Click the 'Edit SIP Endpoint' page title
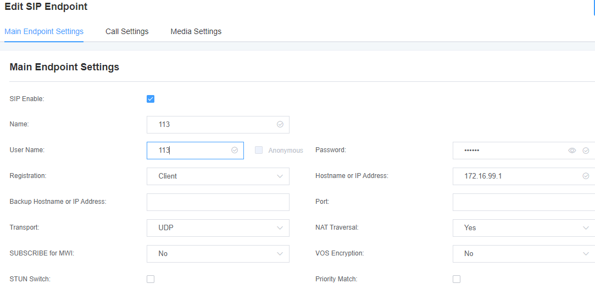 tap(46, 7)
